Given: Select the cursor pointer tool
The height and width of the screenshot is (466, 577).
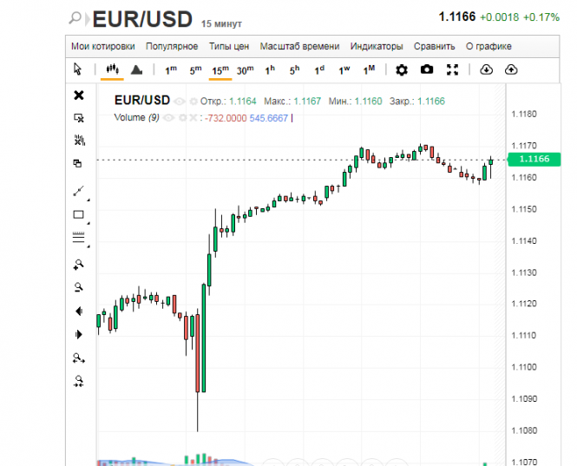Looking at the screenshot, I should 77,69.
